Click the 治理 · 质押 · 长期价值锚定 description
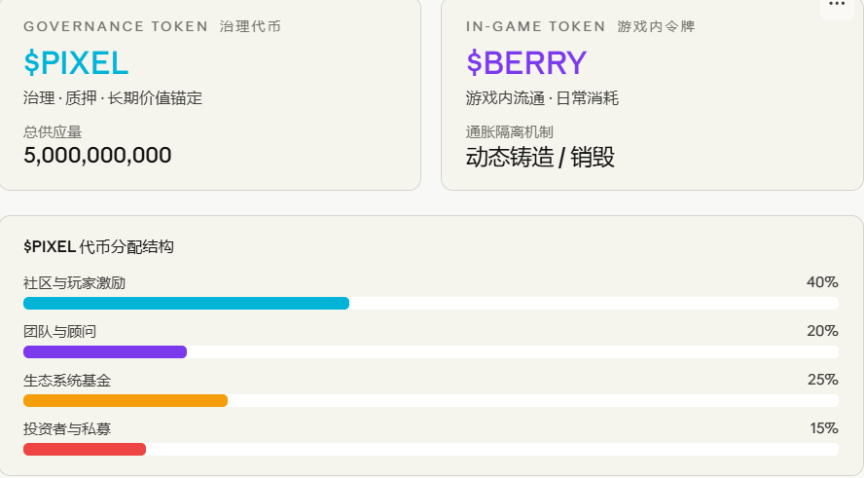This screenshot has width=864, height=478. tap(113, 98)
